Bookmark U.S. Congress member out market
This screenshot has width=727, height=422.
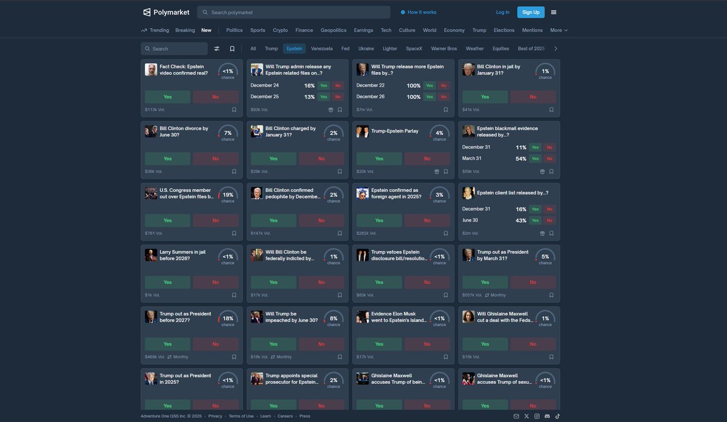[234, 233]
